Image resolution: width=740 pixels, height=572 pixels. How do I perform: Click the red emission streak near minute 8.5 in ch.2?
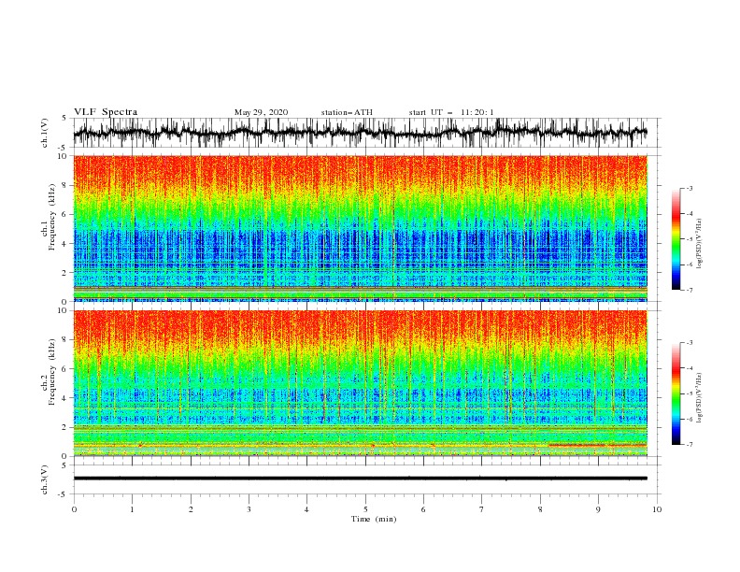click(x=597, y=445)
